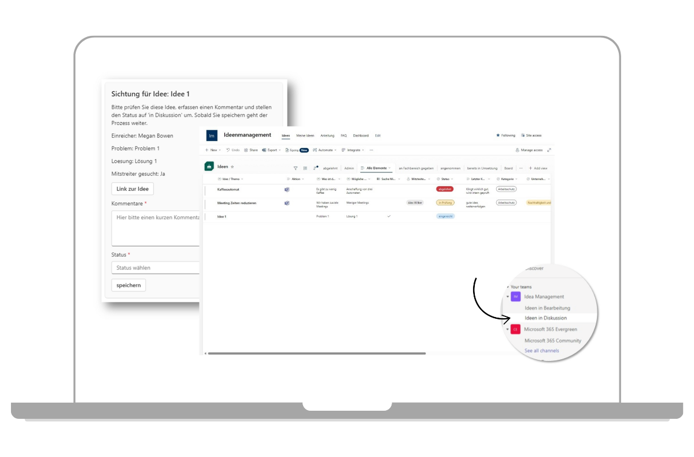The height and width of the screenshot is (457, 694).
Task: Switch to the Board view
Action: click(x=508, y=168)
